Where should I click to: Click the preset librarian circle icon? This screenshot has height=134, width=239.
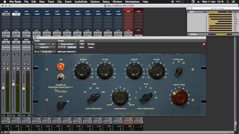[76, 41]
